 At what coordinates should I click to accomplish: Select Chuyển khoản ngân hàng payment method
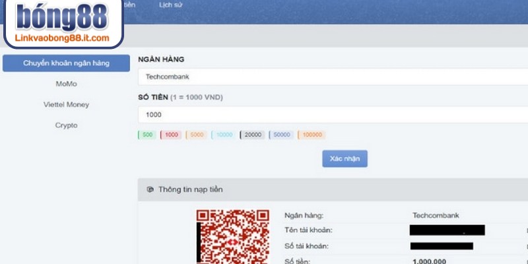(66, 63)
